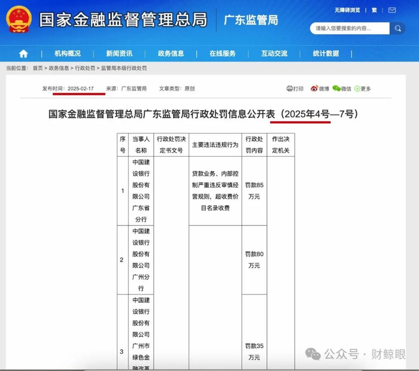
Task: Click the 罚款85万元 cell
Action: click(x=254, y=191)
